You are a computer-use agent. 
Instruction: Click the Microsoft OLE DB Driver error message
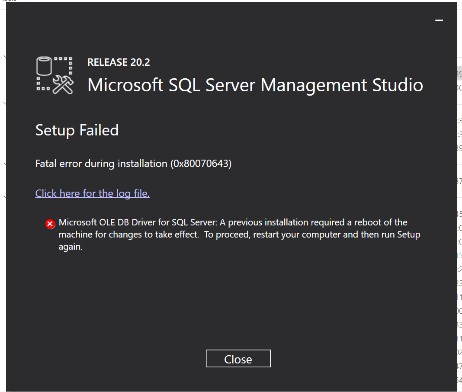138,222
